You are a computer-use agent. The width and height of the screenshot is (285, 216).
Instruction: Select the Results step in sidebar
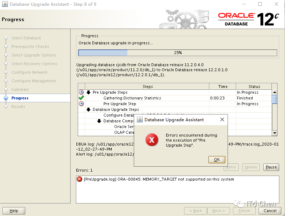[18, 107]
